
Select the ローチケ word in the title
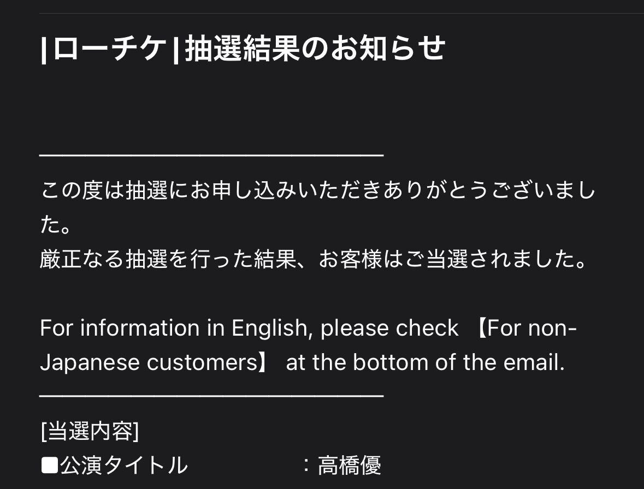tap(109, 49)
